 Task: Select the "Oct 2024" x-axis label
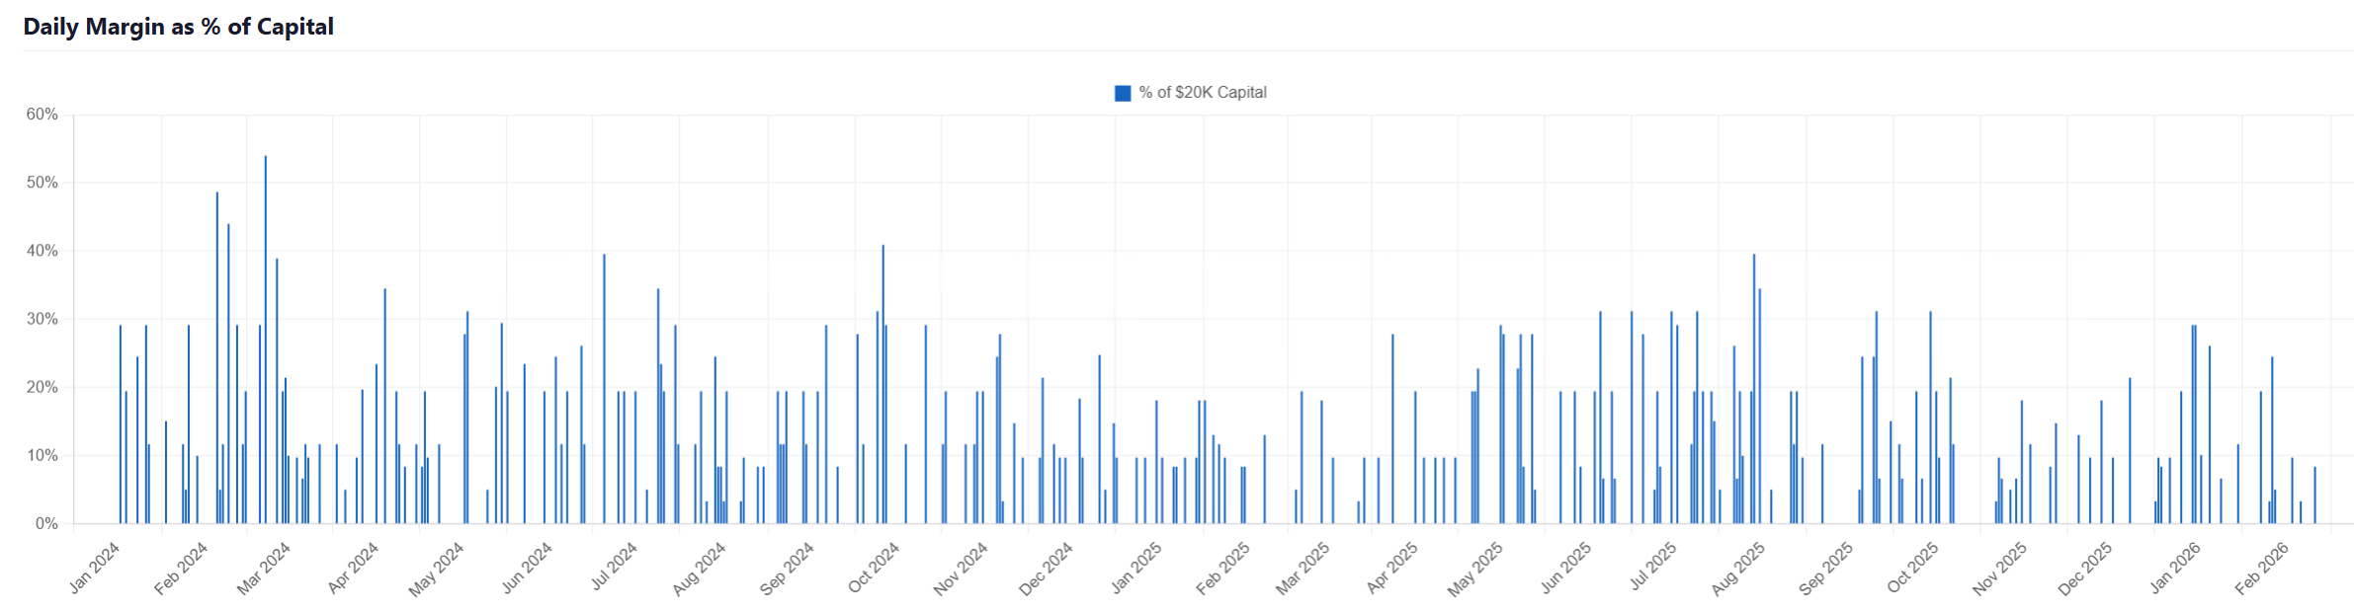874,568
